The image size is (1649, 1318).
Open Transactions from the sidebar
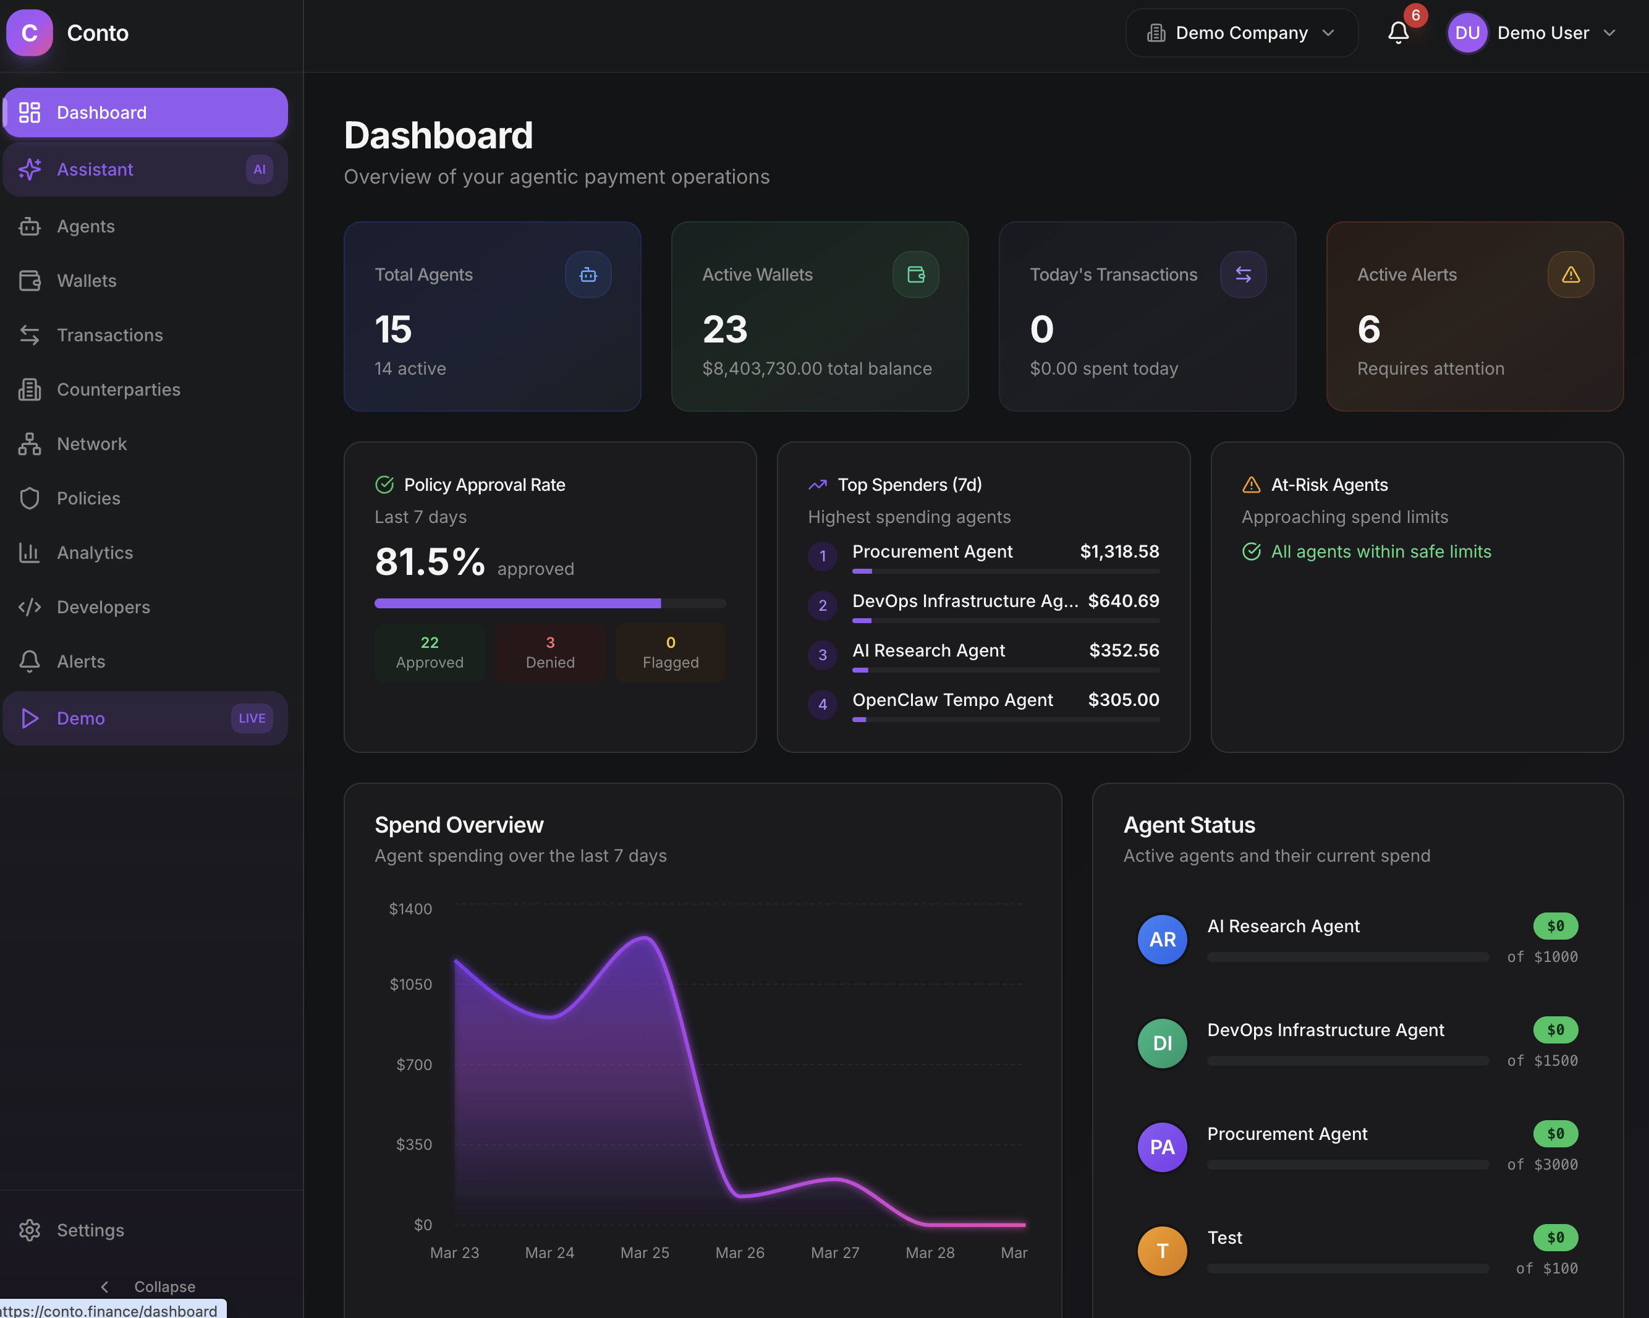[x=109, y=334]
